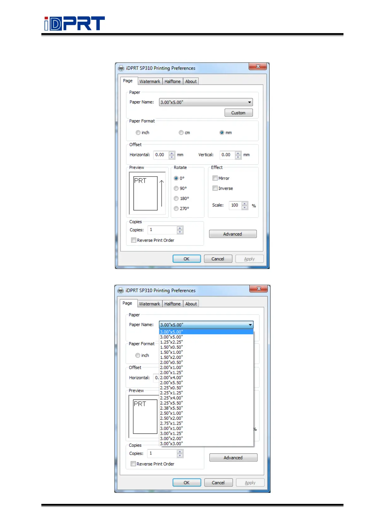Screen dimensions: 376x531
Task: Decrease Vertical offset with down arrow
Action: 238,157
